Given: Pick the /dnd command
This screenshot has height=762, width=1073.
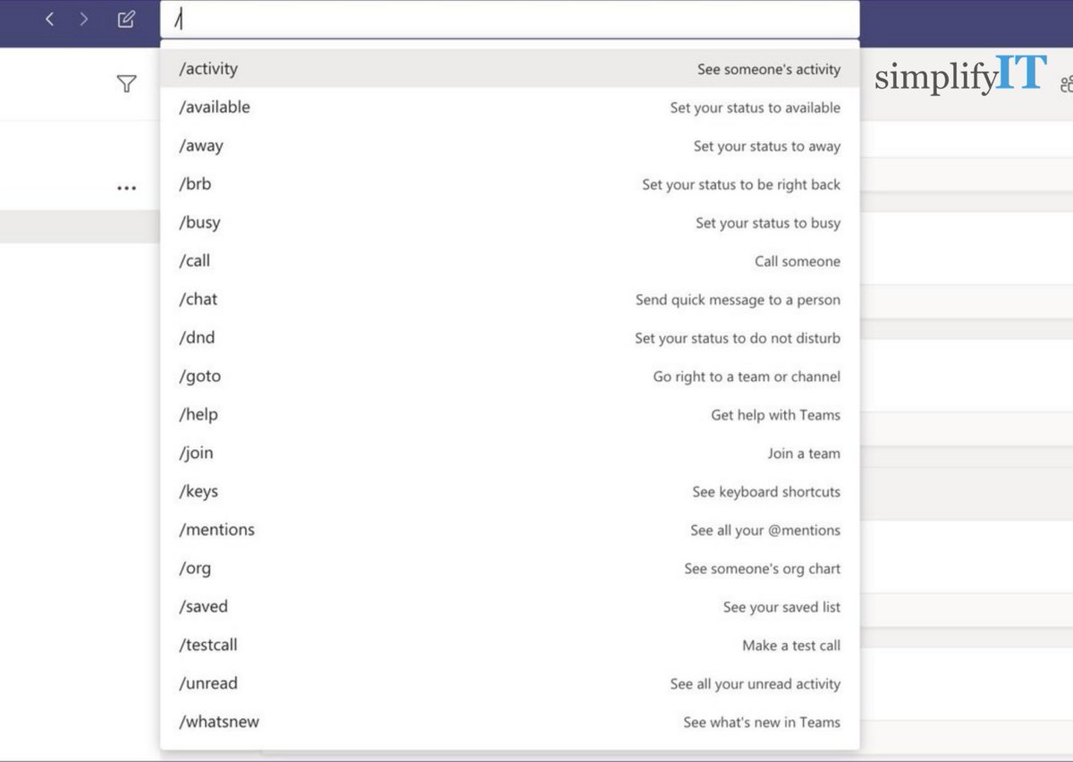Looking at the screenshot, I should point(510,338).
